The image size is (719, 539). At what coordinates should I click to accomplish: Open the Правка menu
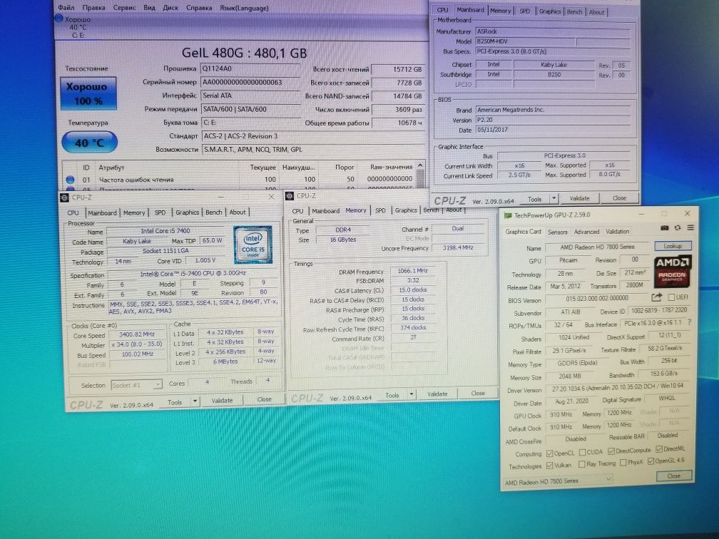(93, 8)
